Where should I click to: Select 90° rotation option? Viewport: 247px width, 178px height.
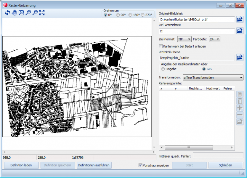click(x=118, y=15)
